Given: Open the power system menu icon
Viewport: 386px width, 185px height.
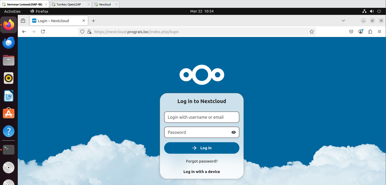Looking at the screenshot, I should 379,11.
